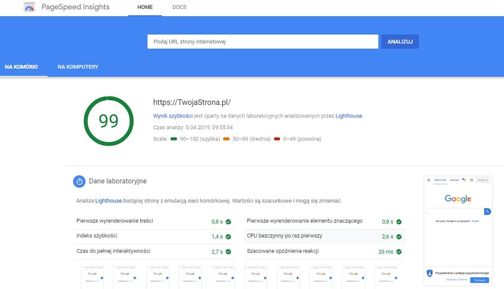The width and height of the screenshot is (504, 289).
Task: Click the Dane laboratoryjne section heading
Action: (118, 181)
